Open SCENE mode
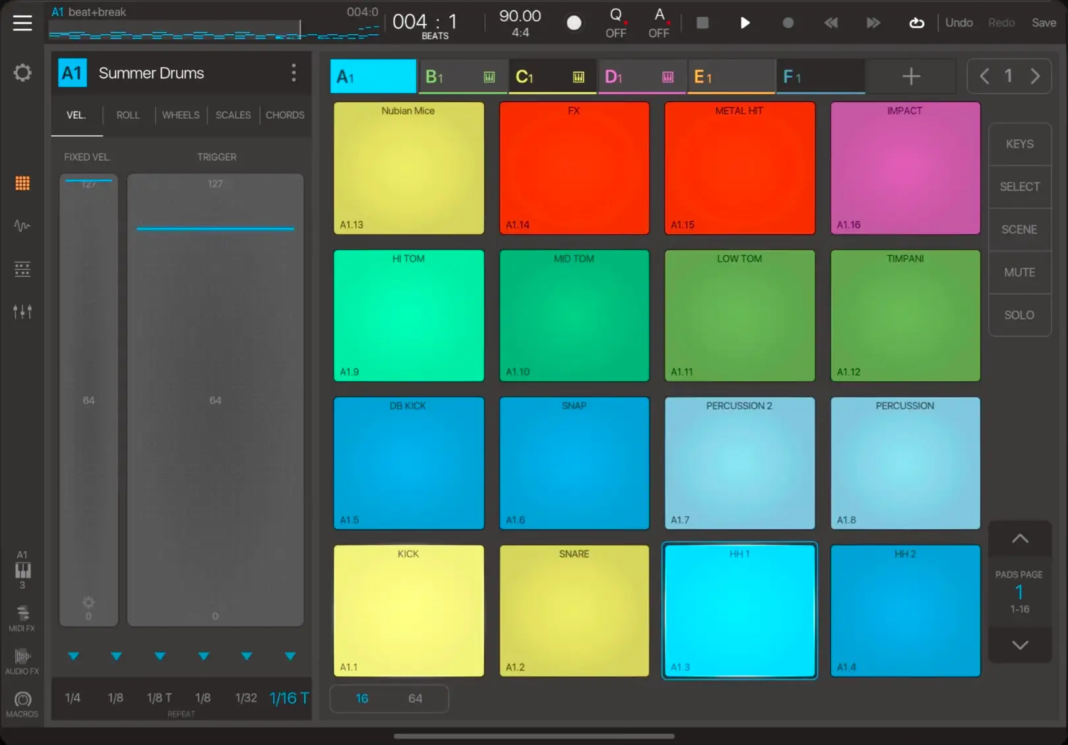This screenshot has height=745, width=1068. (1020, 229)
